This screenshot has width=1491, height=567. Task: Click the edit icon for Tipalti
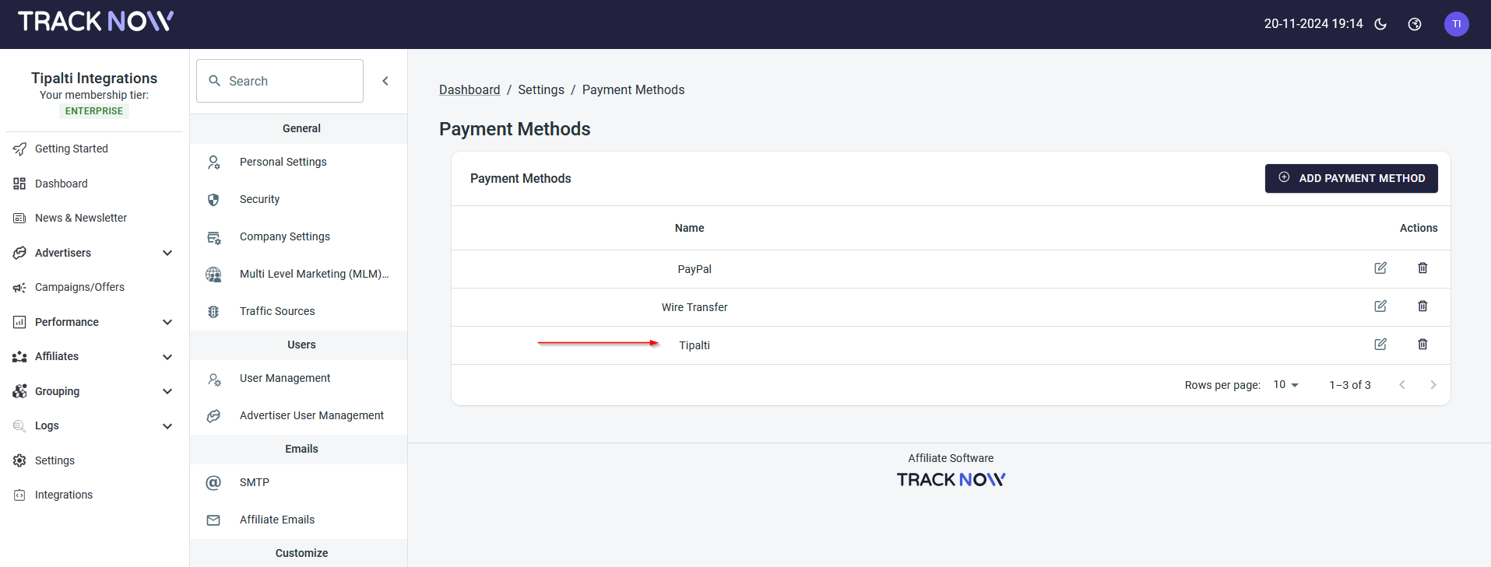click(x=1380, y=345)
